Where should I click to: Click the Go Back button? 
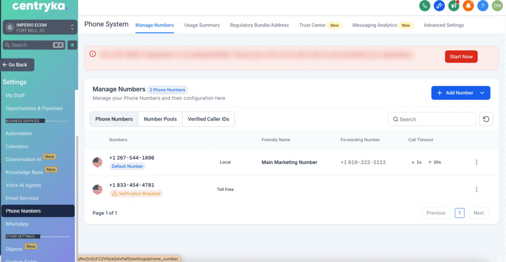click(17, 65)
